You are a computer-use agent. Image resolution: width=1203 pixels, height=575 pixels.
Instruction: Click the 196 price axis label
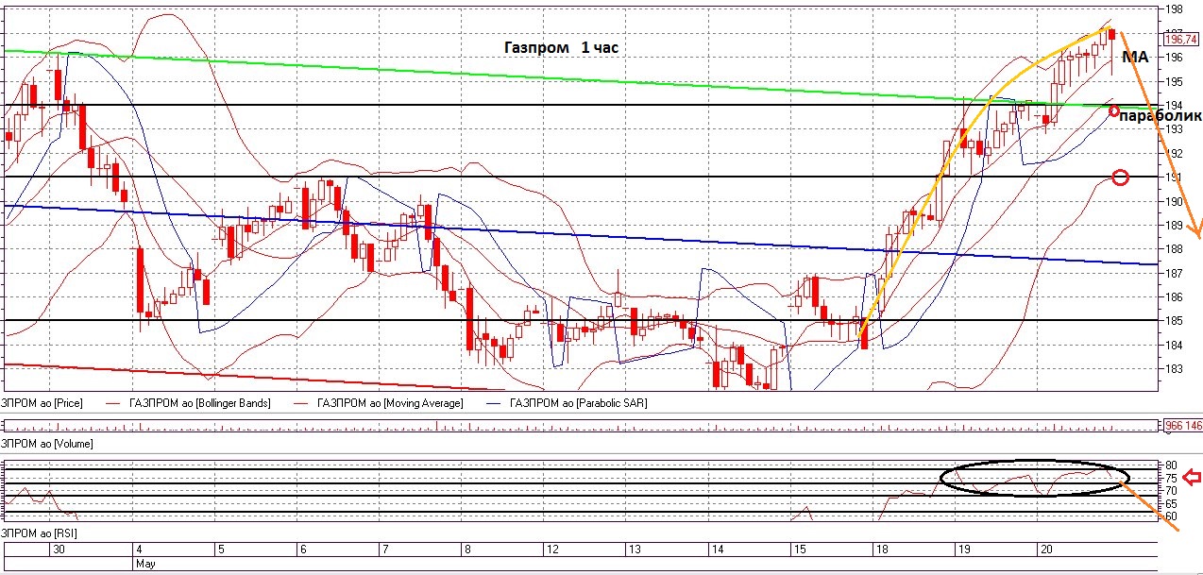tap(1176, 58)
